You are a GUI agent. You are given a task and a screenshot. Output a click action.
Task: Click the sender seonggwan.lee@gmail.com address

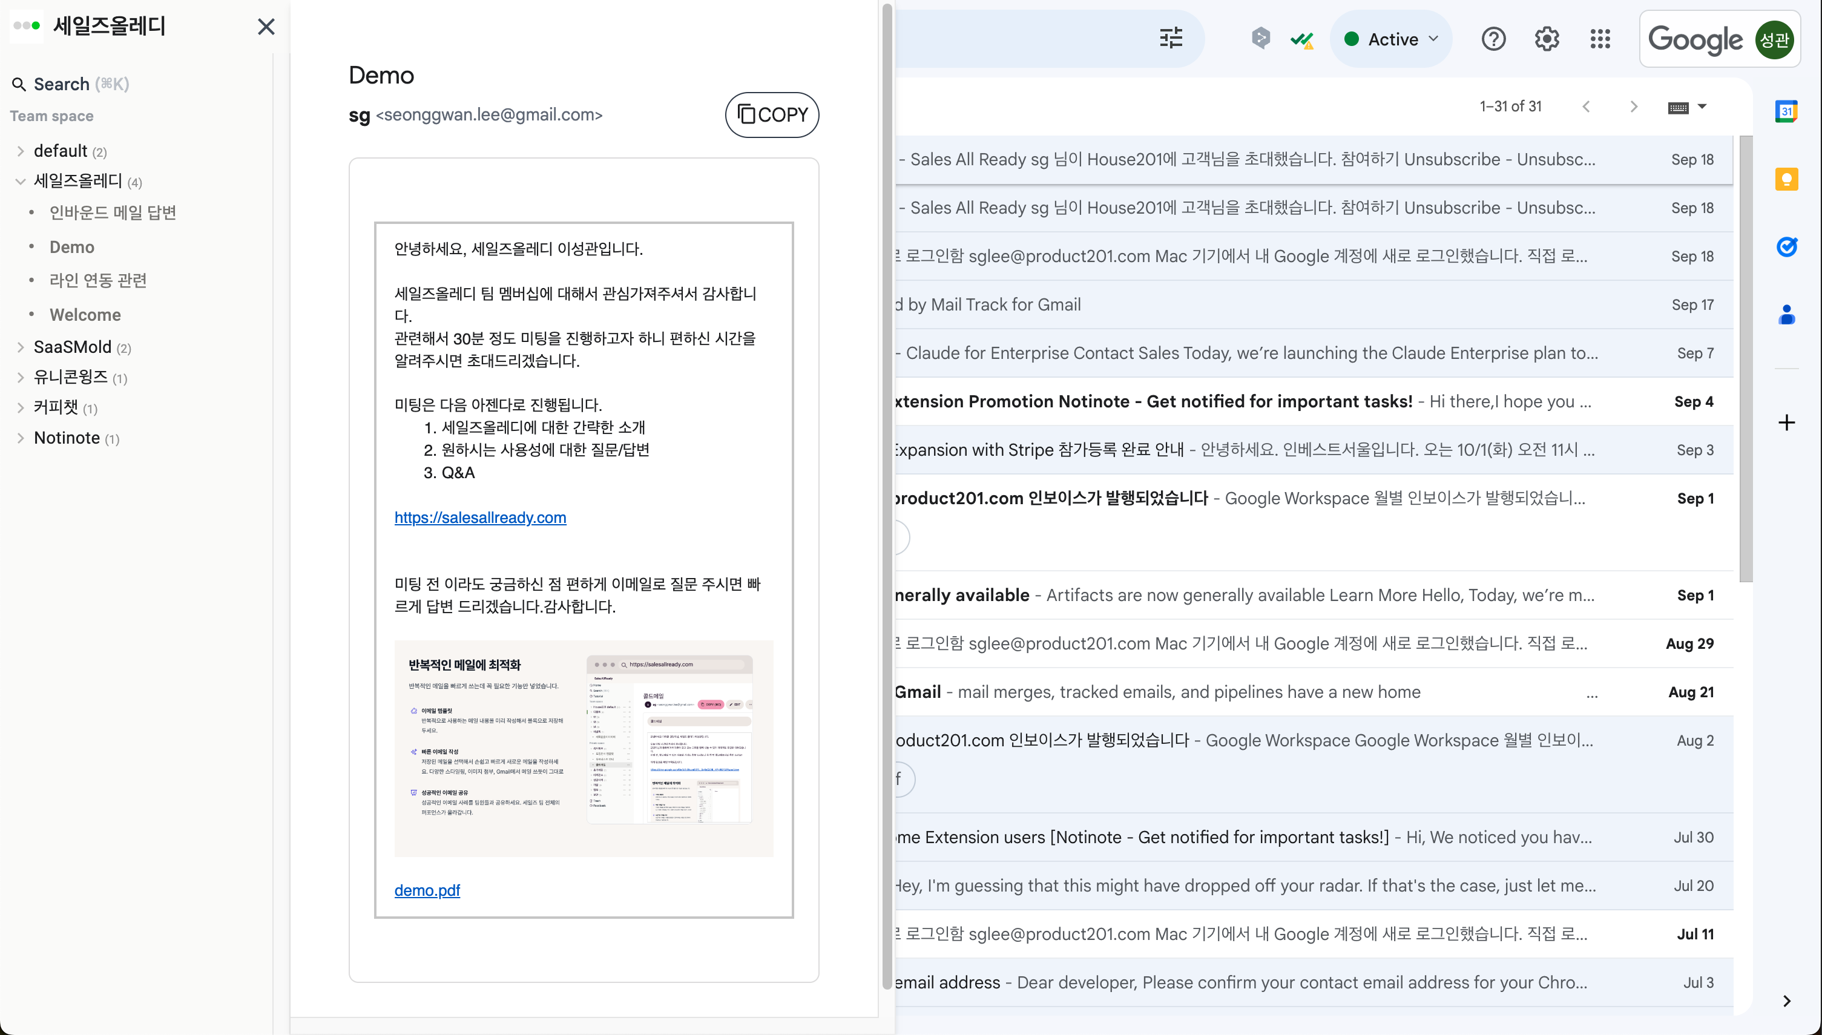click(x=489, y=114)
